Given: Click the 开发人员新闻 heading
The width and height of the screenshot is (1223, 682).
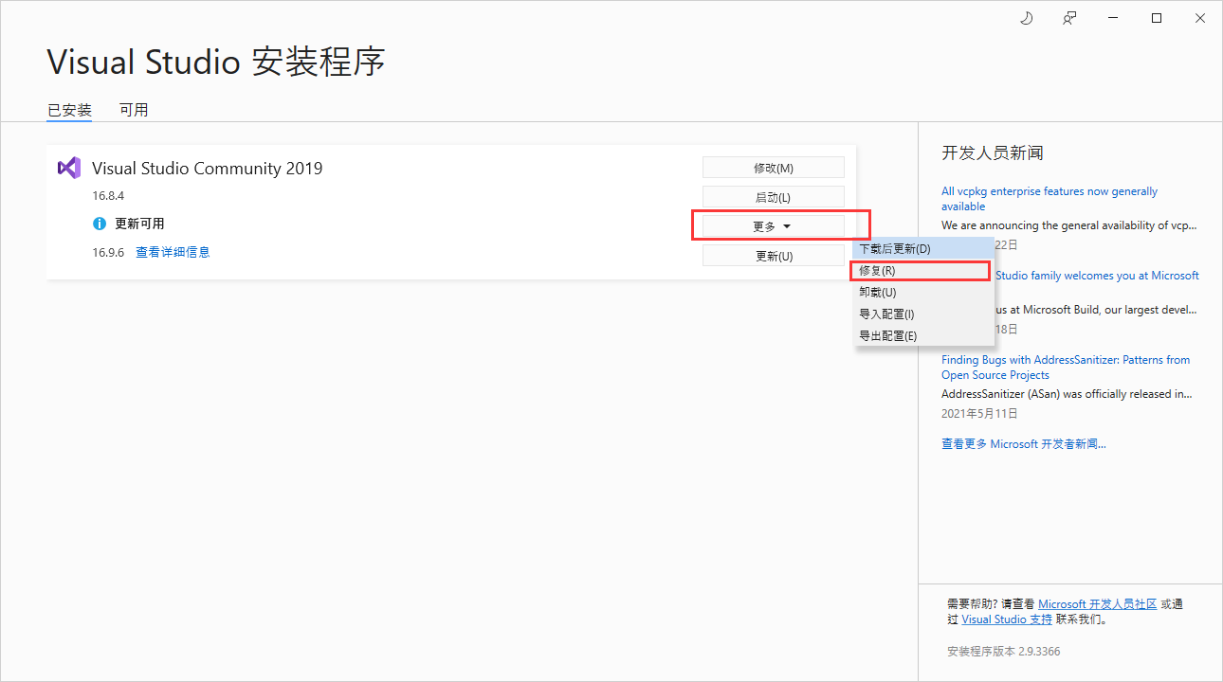Looking at the screenshot, I should pos(993,153).
